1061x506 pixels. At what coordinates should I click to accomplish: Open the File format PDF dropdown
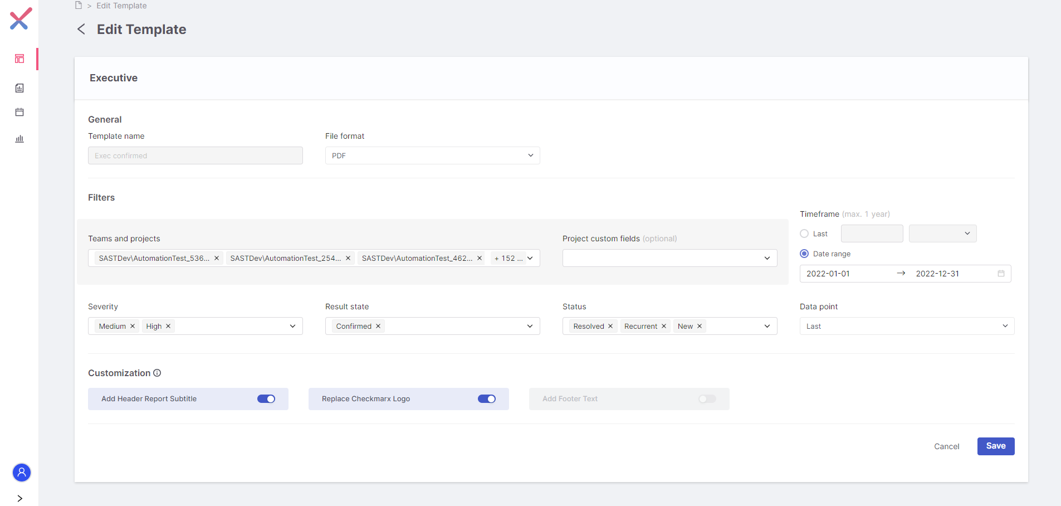click(x=433, y=155)
